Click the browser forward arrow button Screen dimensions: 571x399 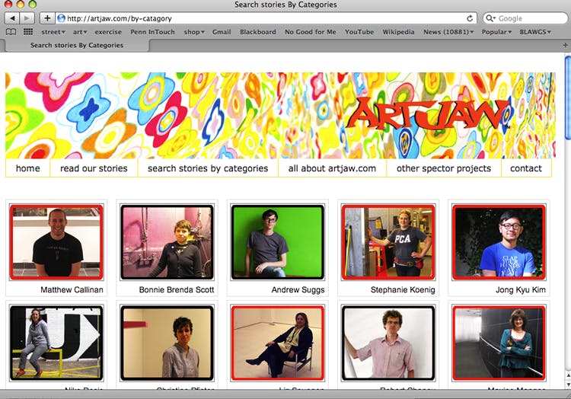[x=27, y=18]
